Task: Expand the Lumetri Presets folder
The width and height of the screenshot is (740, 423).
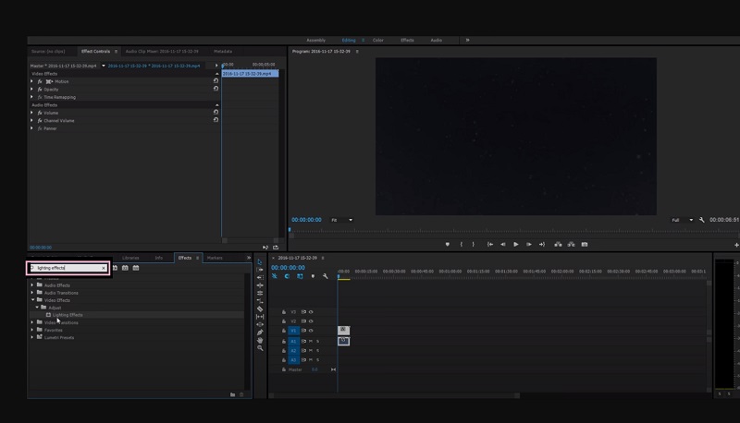Action: (x=32, y=337)
